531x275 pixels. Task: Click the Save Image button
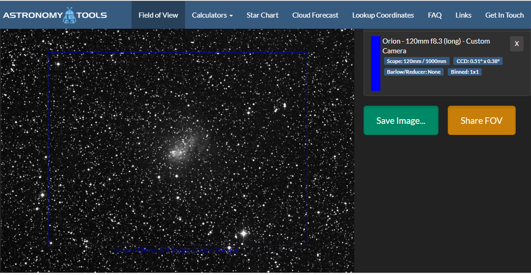pyautogui.click(x=400, y=120)
